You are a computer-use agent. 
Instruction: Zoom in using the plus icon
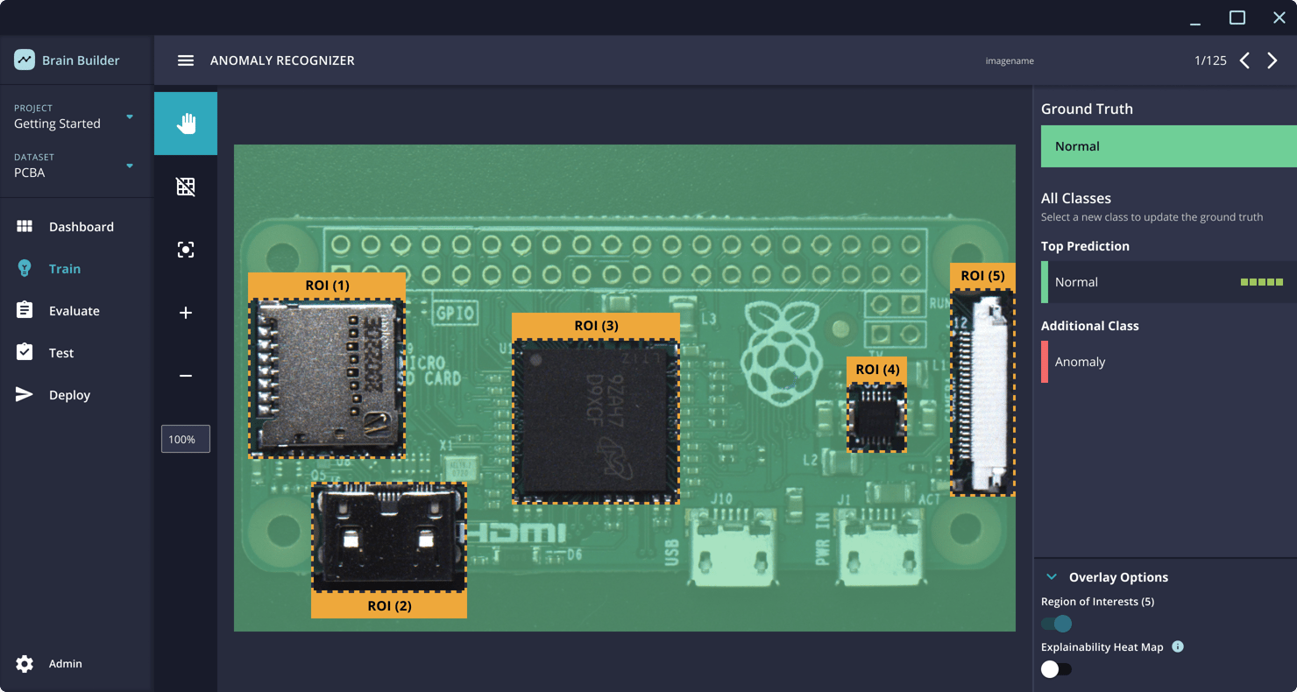(185, 312)
